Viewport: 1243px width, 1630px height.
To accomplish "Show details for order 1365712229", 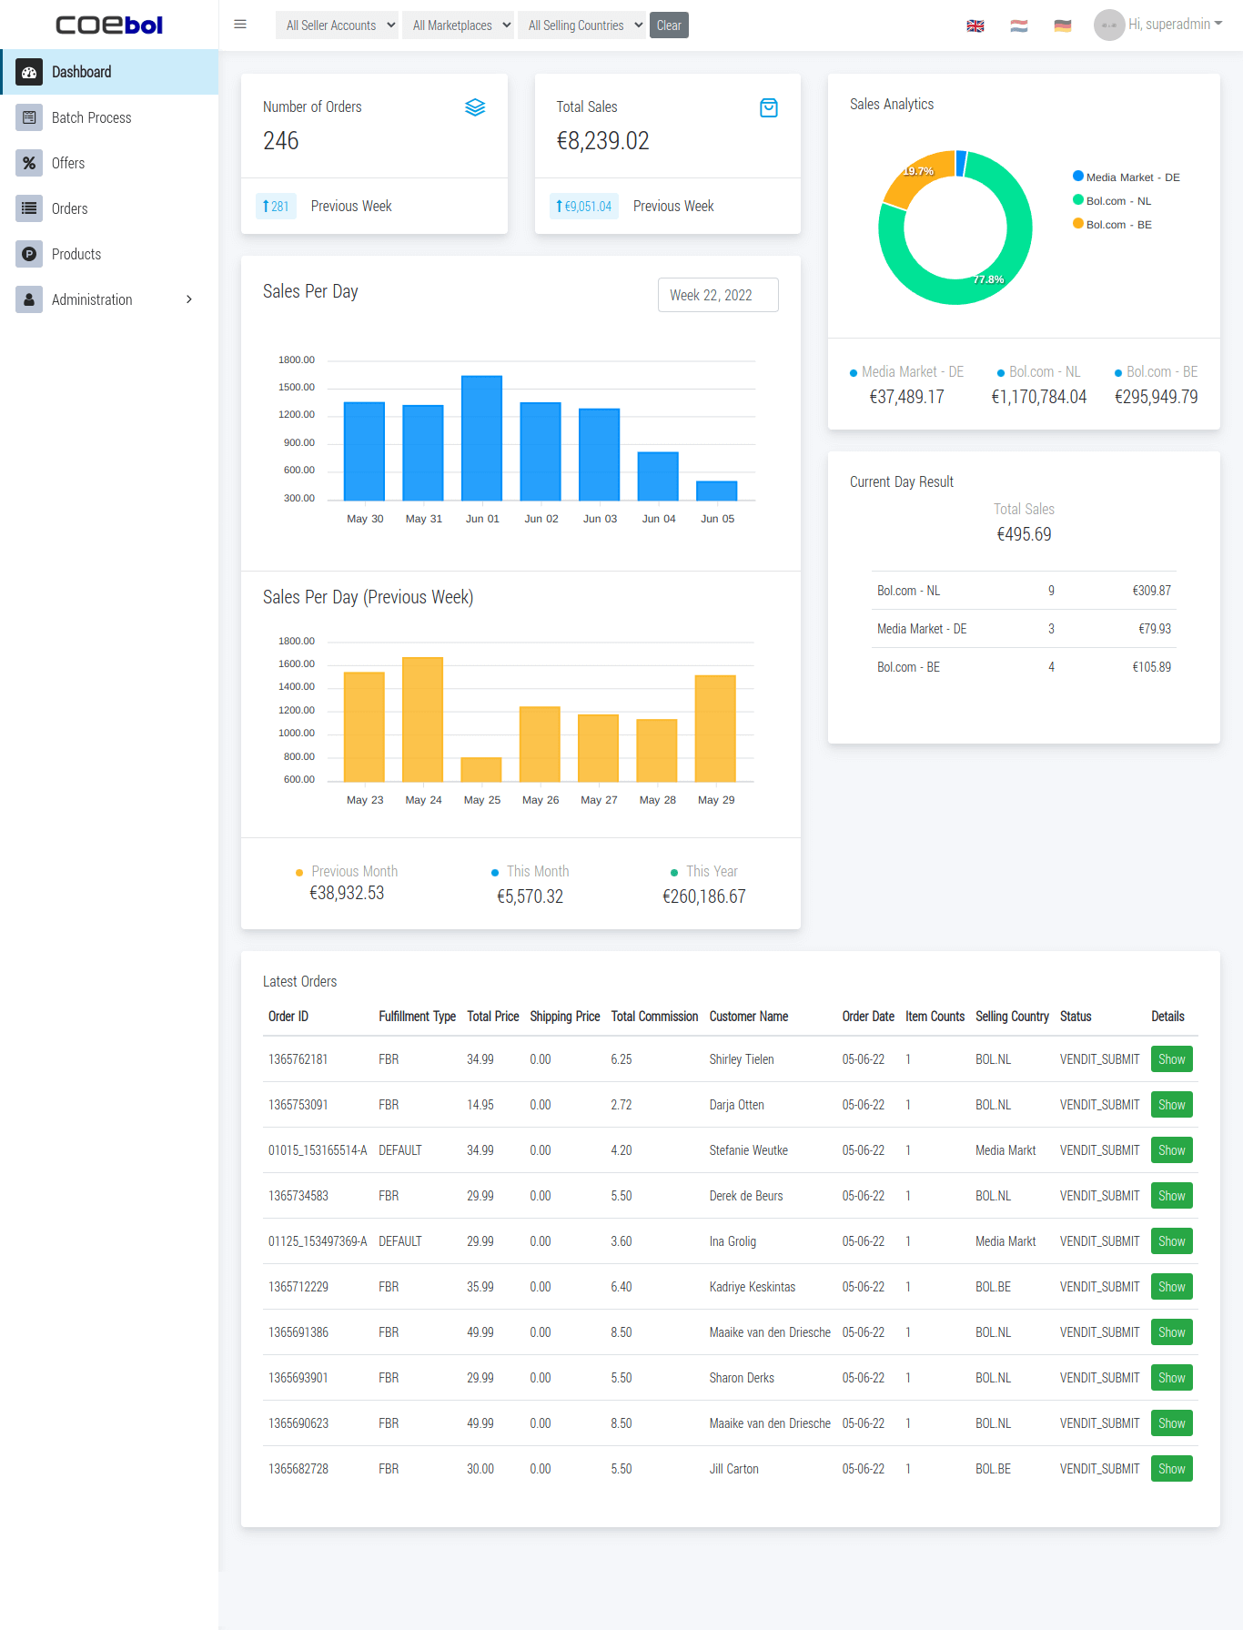I will pos(1172,1287).
